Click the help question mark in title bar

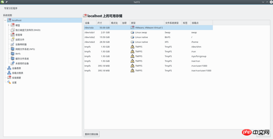[258, 2]
